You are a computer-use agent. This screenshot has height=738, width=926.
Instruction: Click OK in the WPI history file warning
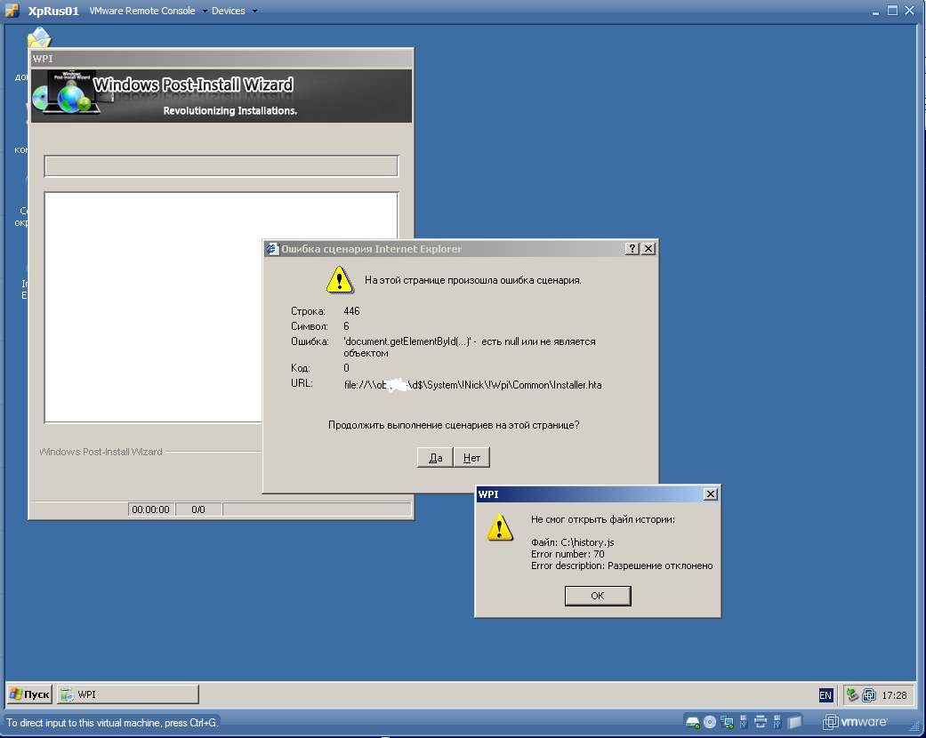click(x=597, y=596)
